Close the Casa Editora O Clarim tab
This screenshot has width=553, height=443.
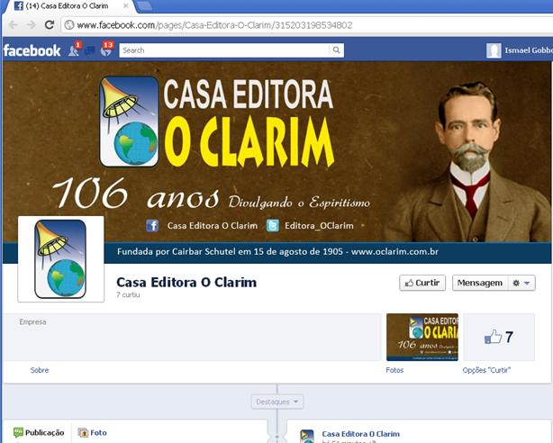point(125,6)
